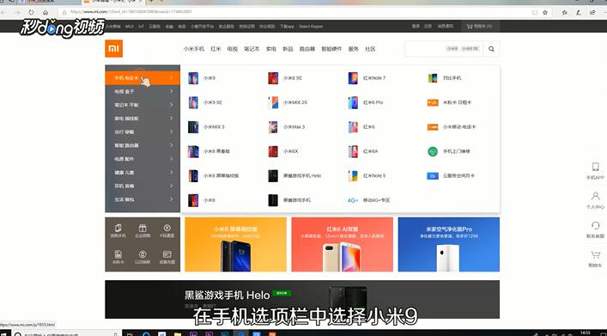Add page to favorites with star icon

(x=545, y=12)
